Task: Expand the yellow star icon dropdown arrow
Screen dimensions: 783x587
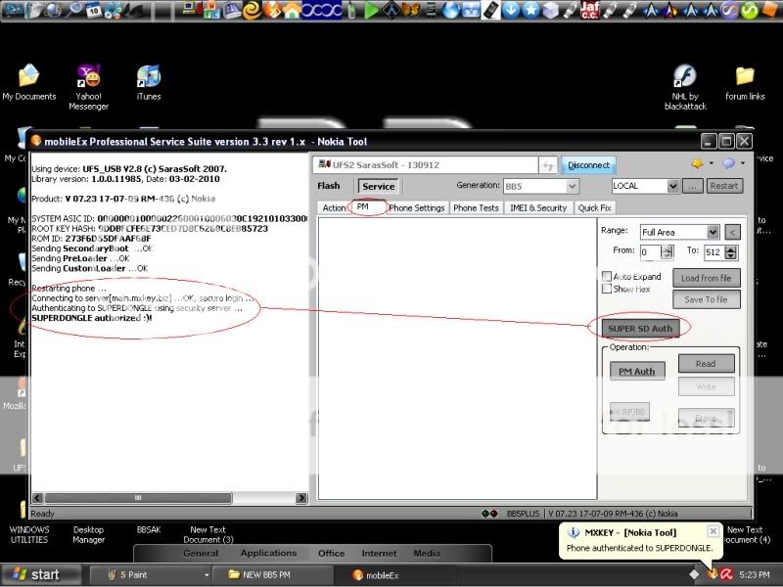Action: pos(712,163)
